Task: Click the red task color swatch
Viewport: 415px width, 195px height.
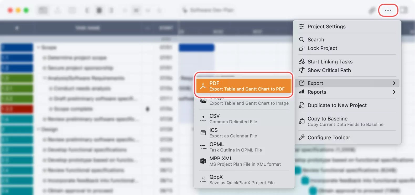Action: point(17,109)
